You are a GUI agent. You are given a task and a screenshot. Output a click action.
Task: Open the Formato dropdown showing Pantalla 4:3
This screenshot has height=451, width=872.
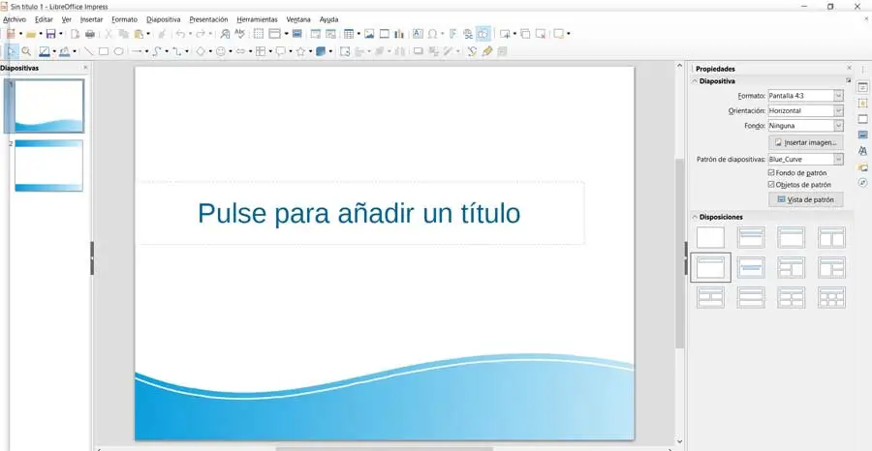tap(805, 96)
